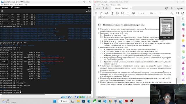This screenshot has height=104, width=186.
Task: Click the protect document icon in Acrobat
Action: pos(112,13)
